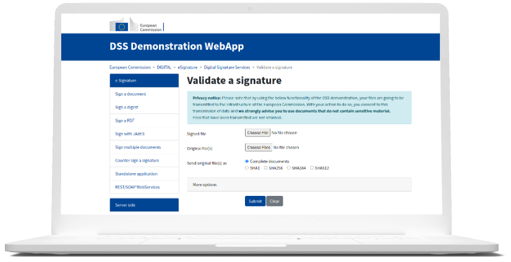Click the Send original file(s) as label
Viewport: 511px width, 262px height.
pos(207,163)
